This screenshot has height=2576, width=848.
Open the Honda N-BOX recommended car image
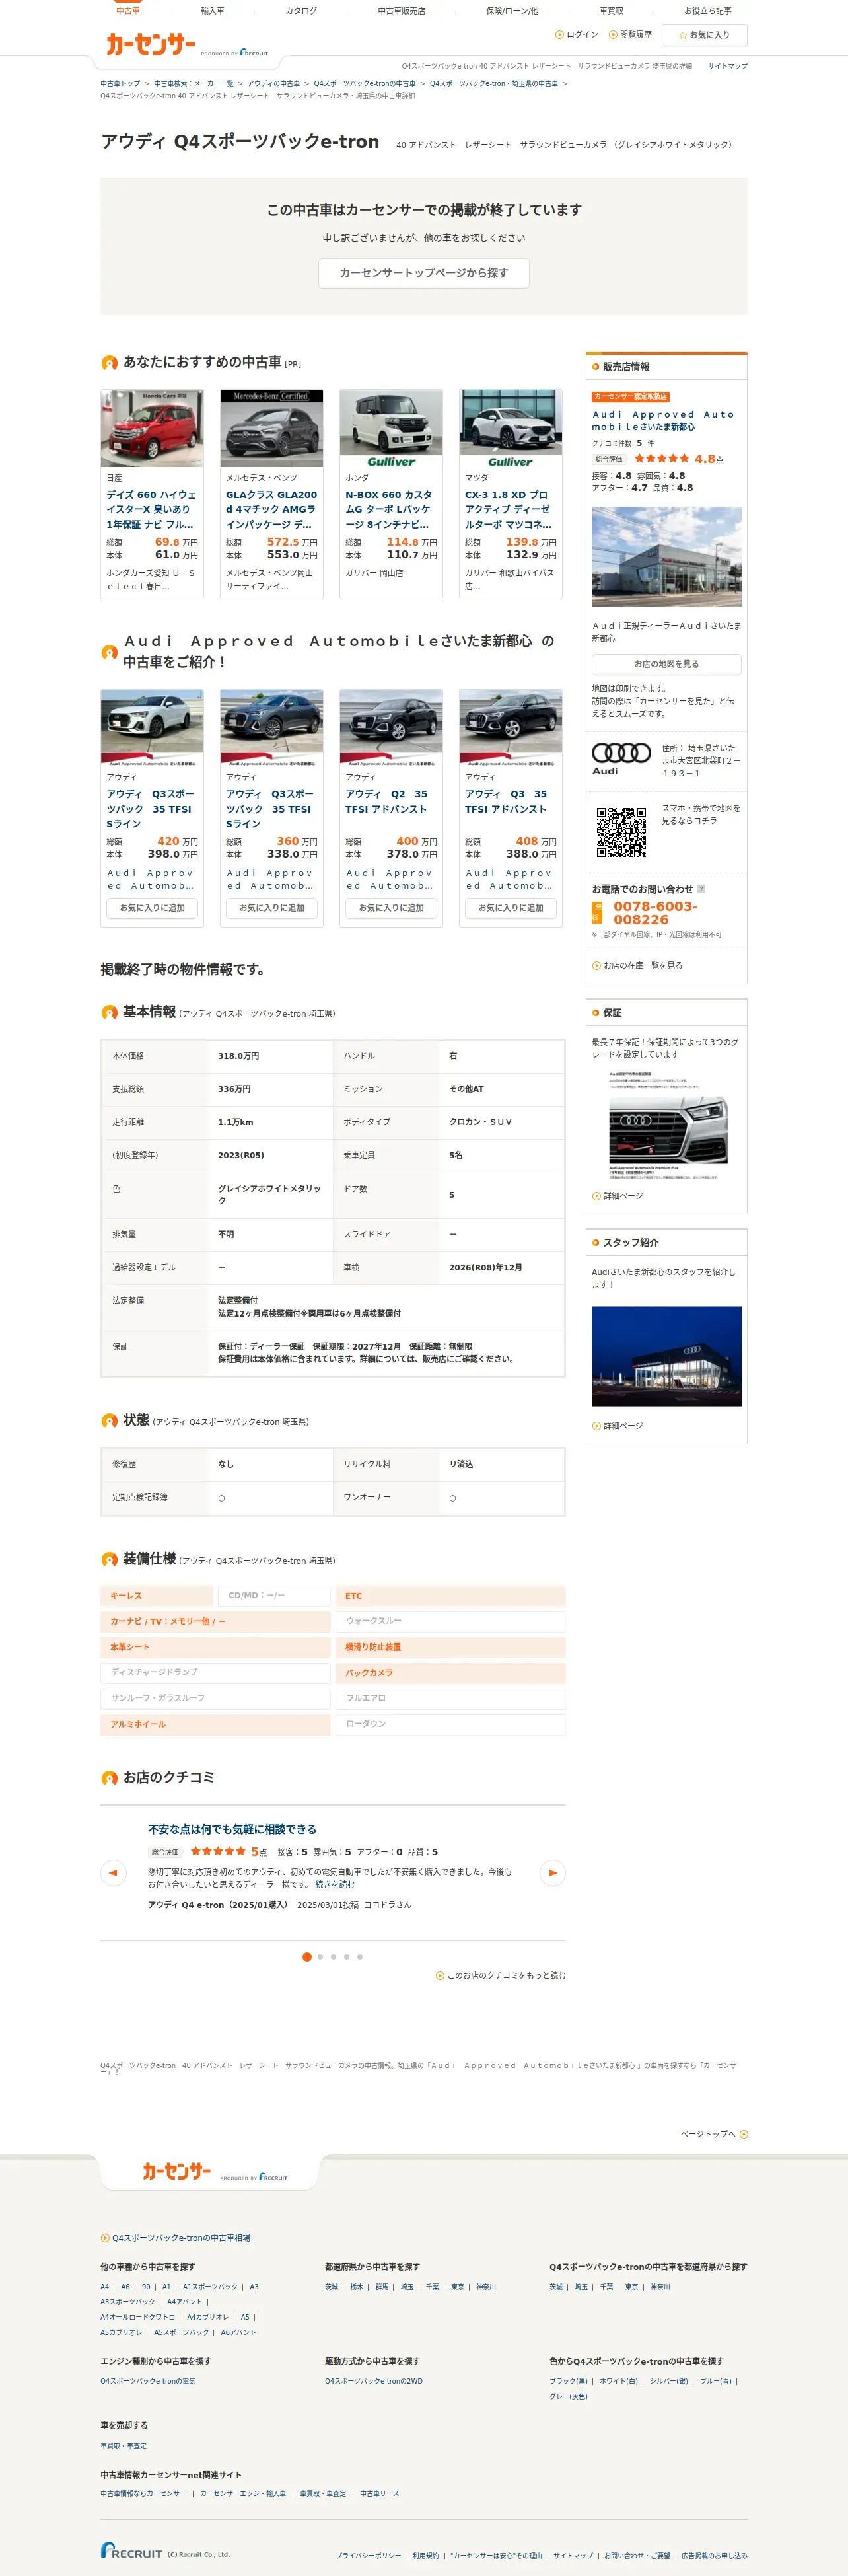coord(391,429)
